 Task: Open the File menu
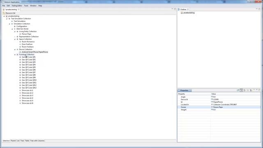click(4, 6)
